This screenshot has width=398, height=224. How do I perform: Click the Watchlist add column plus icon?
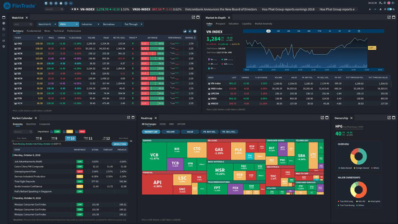coord(190,31)
